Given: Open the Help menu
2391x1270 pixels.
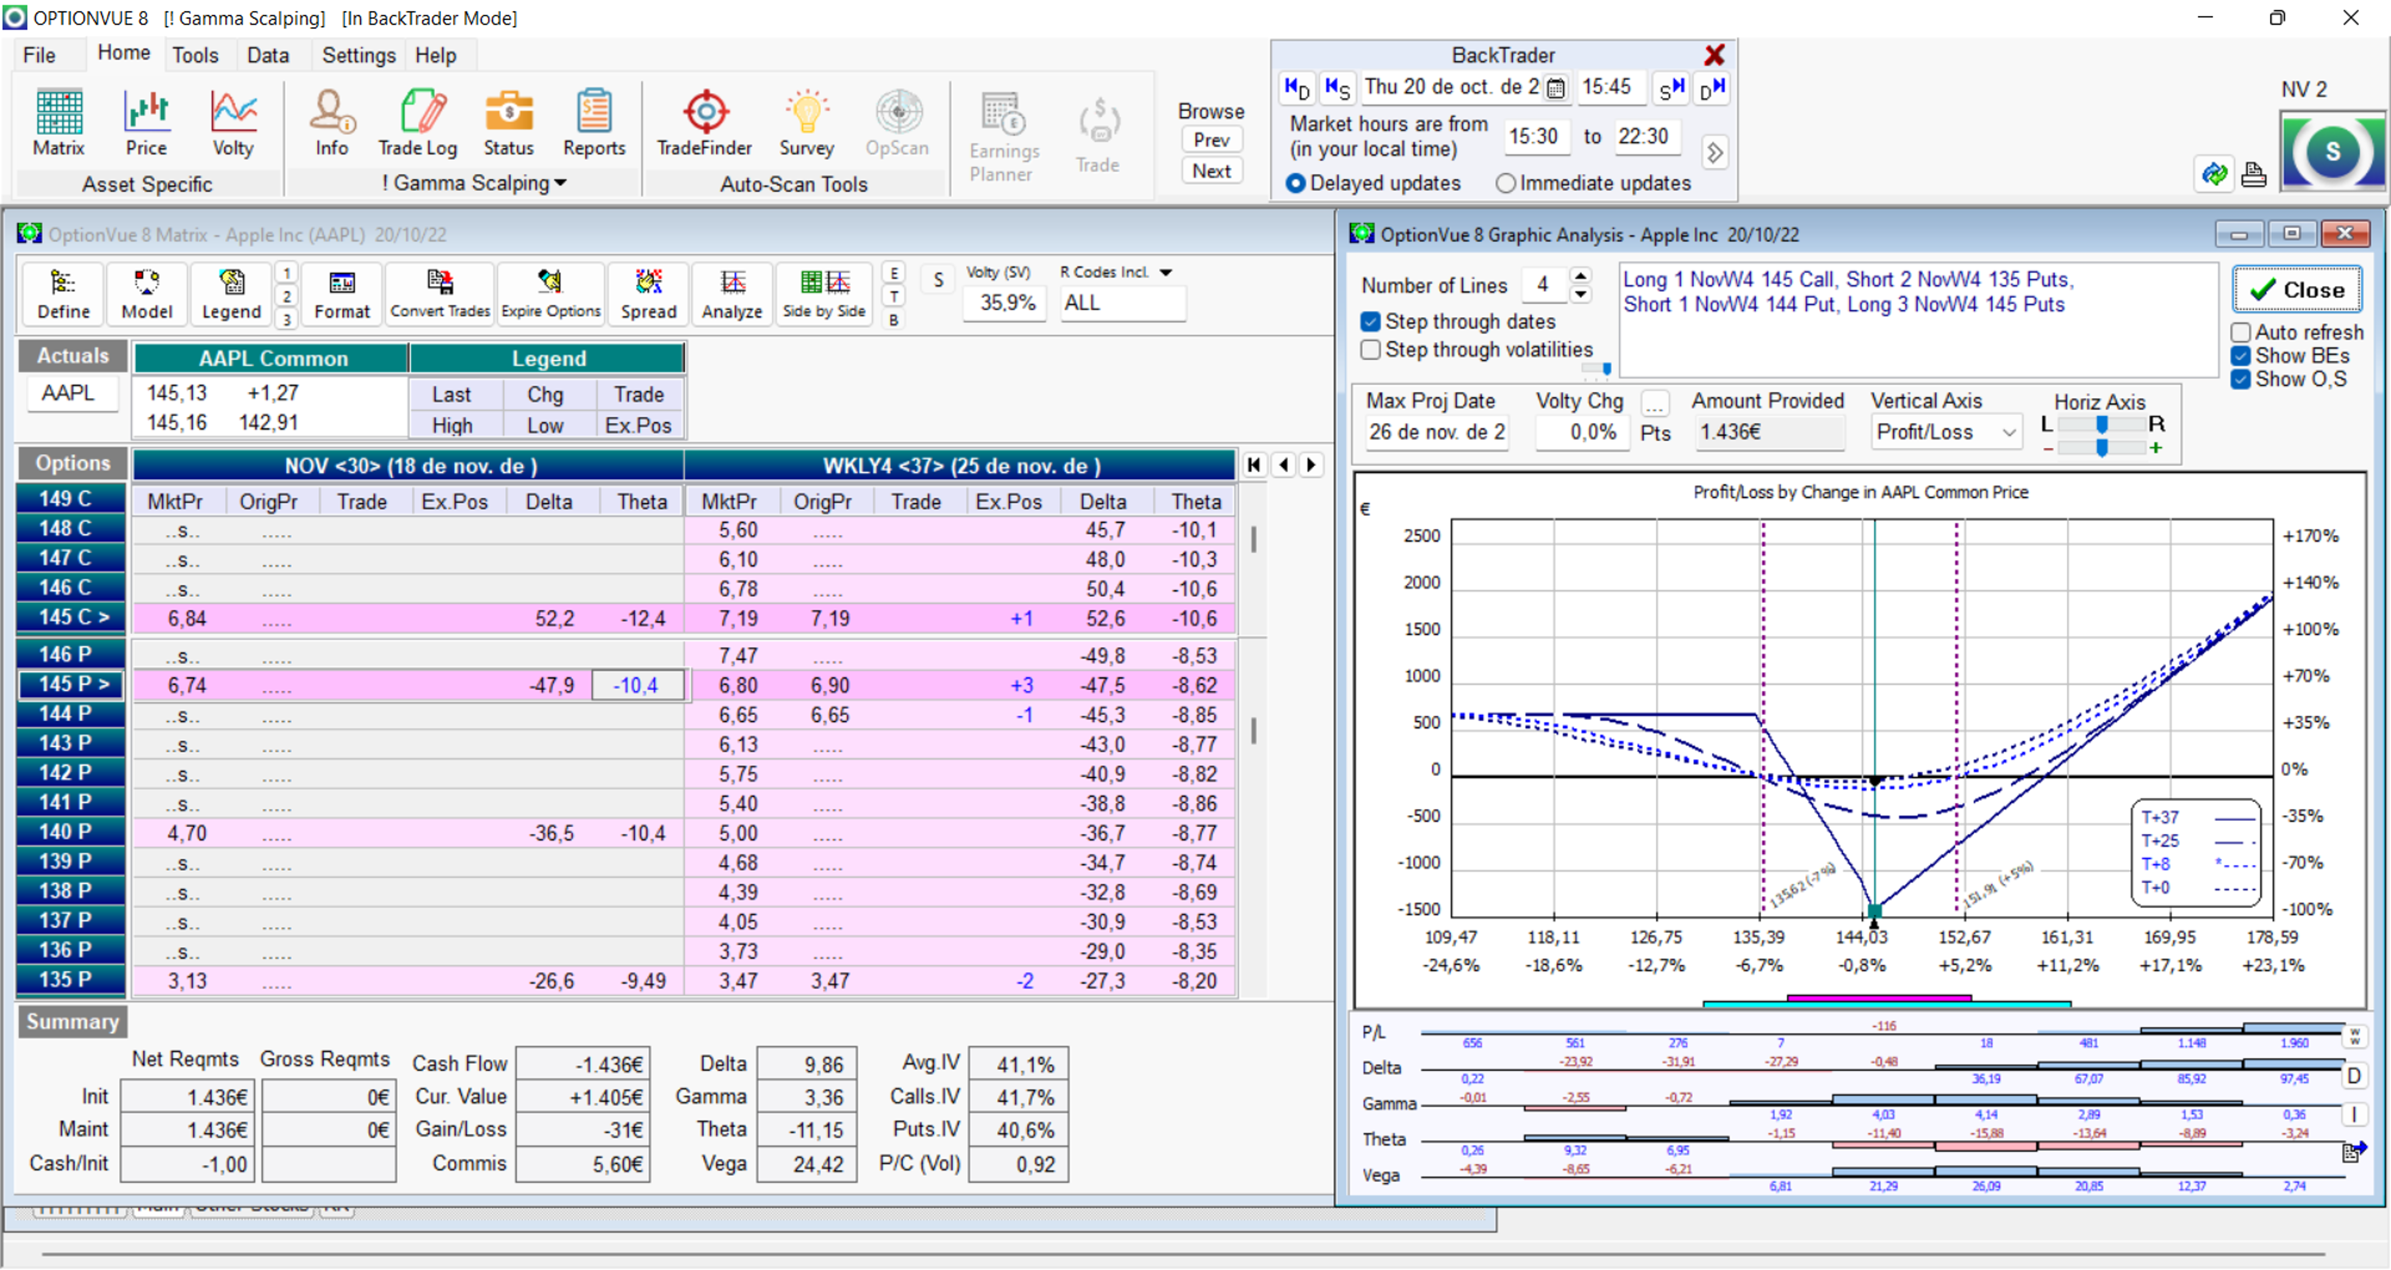Looking at the screenshot, I should (x=435, y=55).
